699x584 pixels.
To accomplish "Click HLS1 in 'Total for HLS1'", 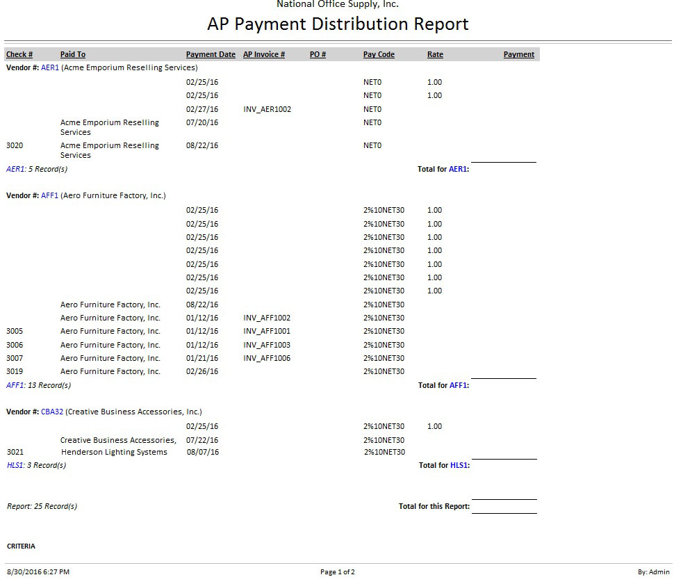I will click(459, 466).
